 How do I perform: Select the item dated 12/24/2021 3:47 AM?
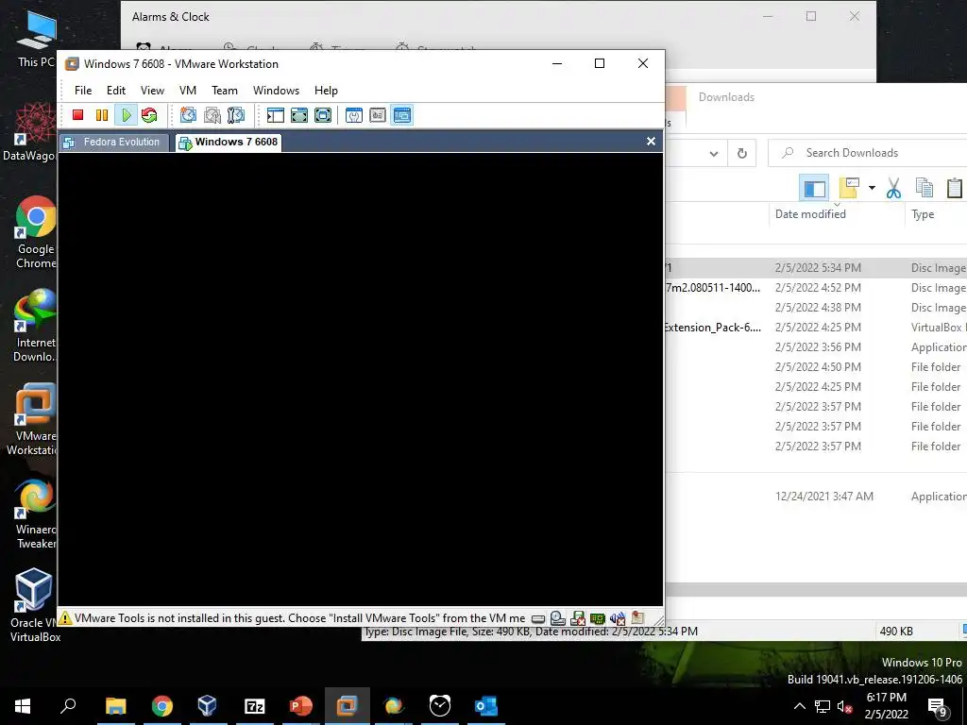[x=816, y=497]
